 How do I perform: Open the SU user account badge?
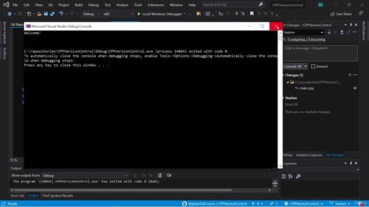click(x=321, y=5)
